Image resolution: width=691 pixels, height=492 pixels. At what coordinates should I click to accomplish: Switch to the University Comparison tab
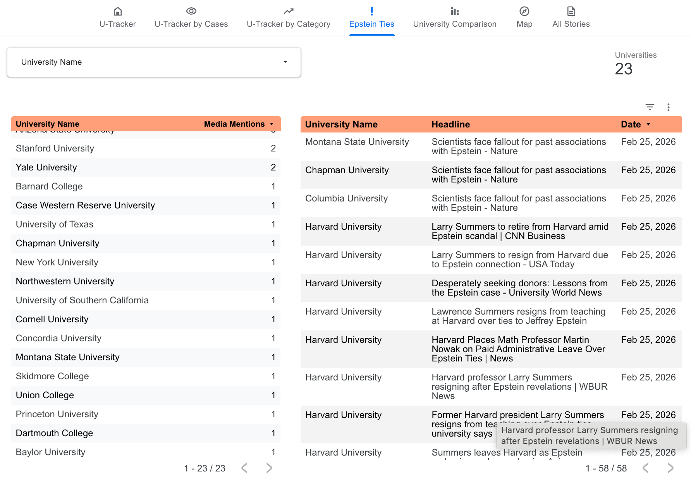[454, 24]
